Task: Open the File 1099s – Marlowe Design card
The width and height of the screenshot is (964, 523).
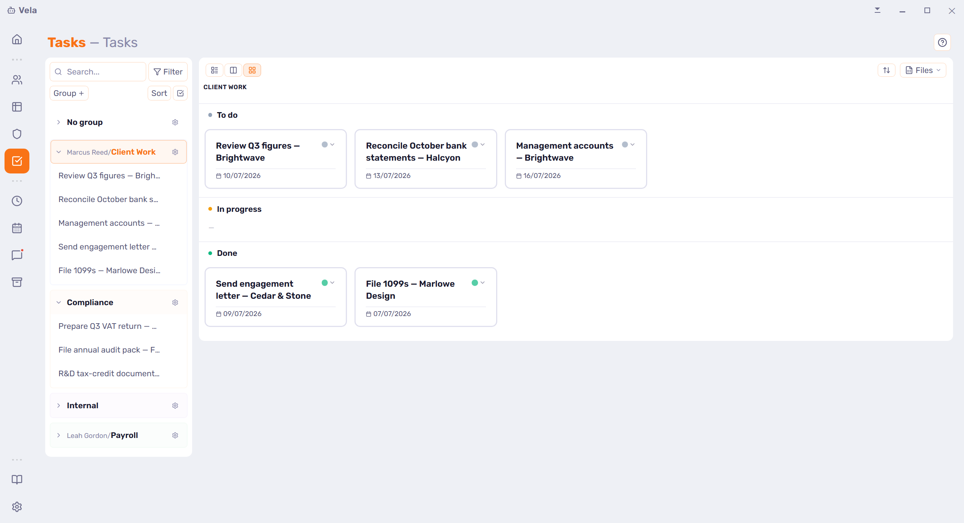Action: click(x=426, y=297)
